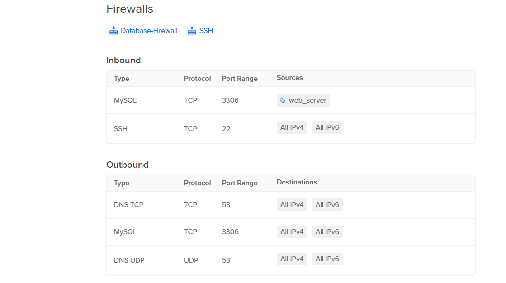The width and height of the screenshot is (506, 283).
Task: Click the All IPv4 chip in DNS TCP rule
Action: (292, 204)
